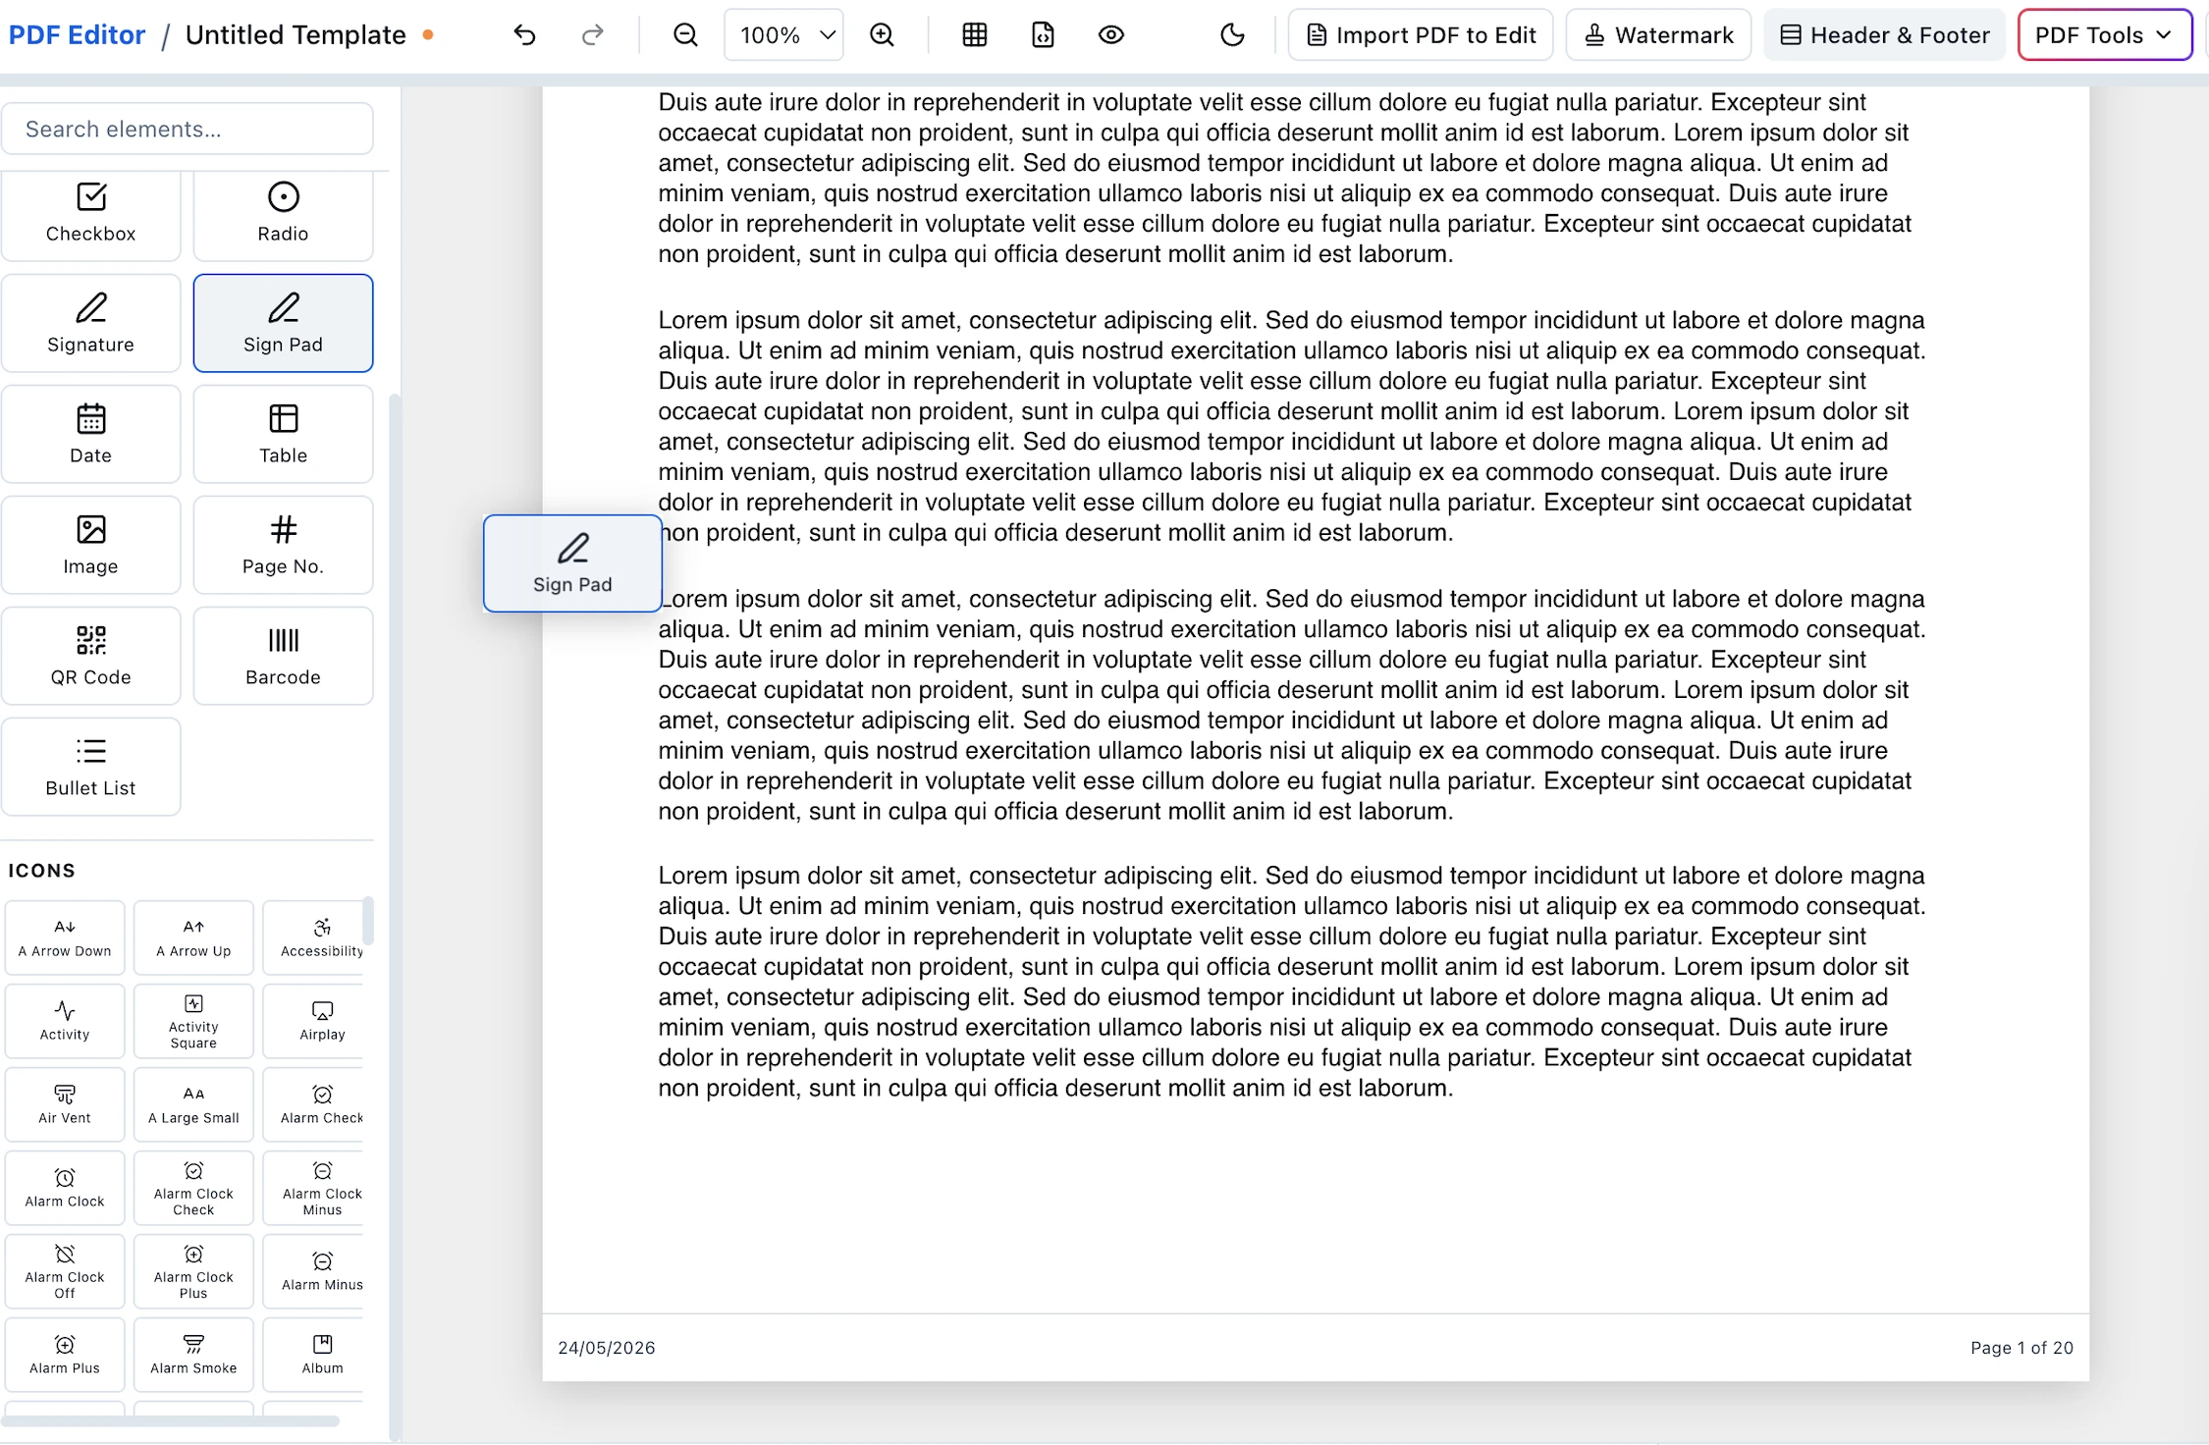
Task: Pick the Signature element
Action: point(90,323)
